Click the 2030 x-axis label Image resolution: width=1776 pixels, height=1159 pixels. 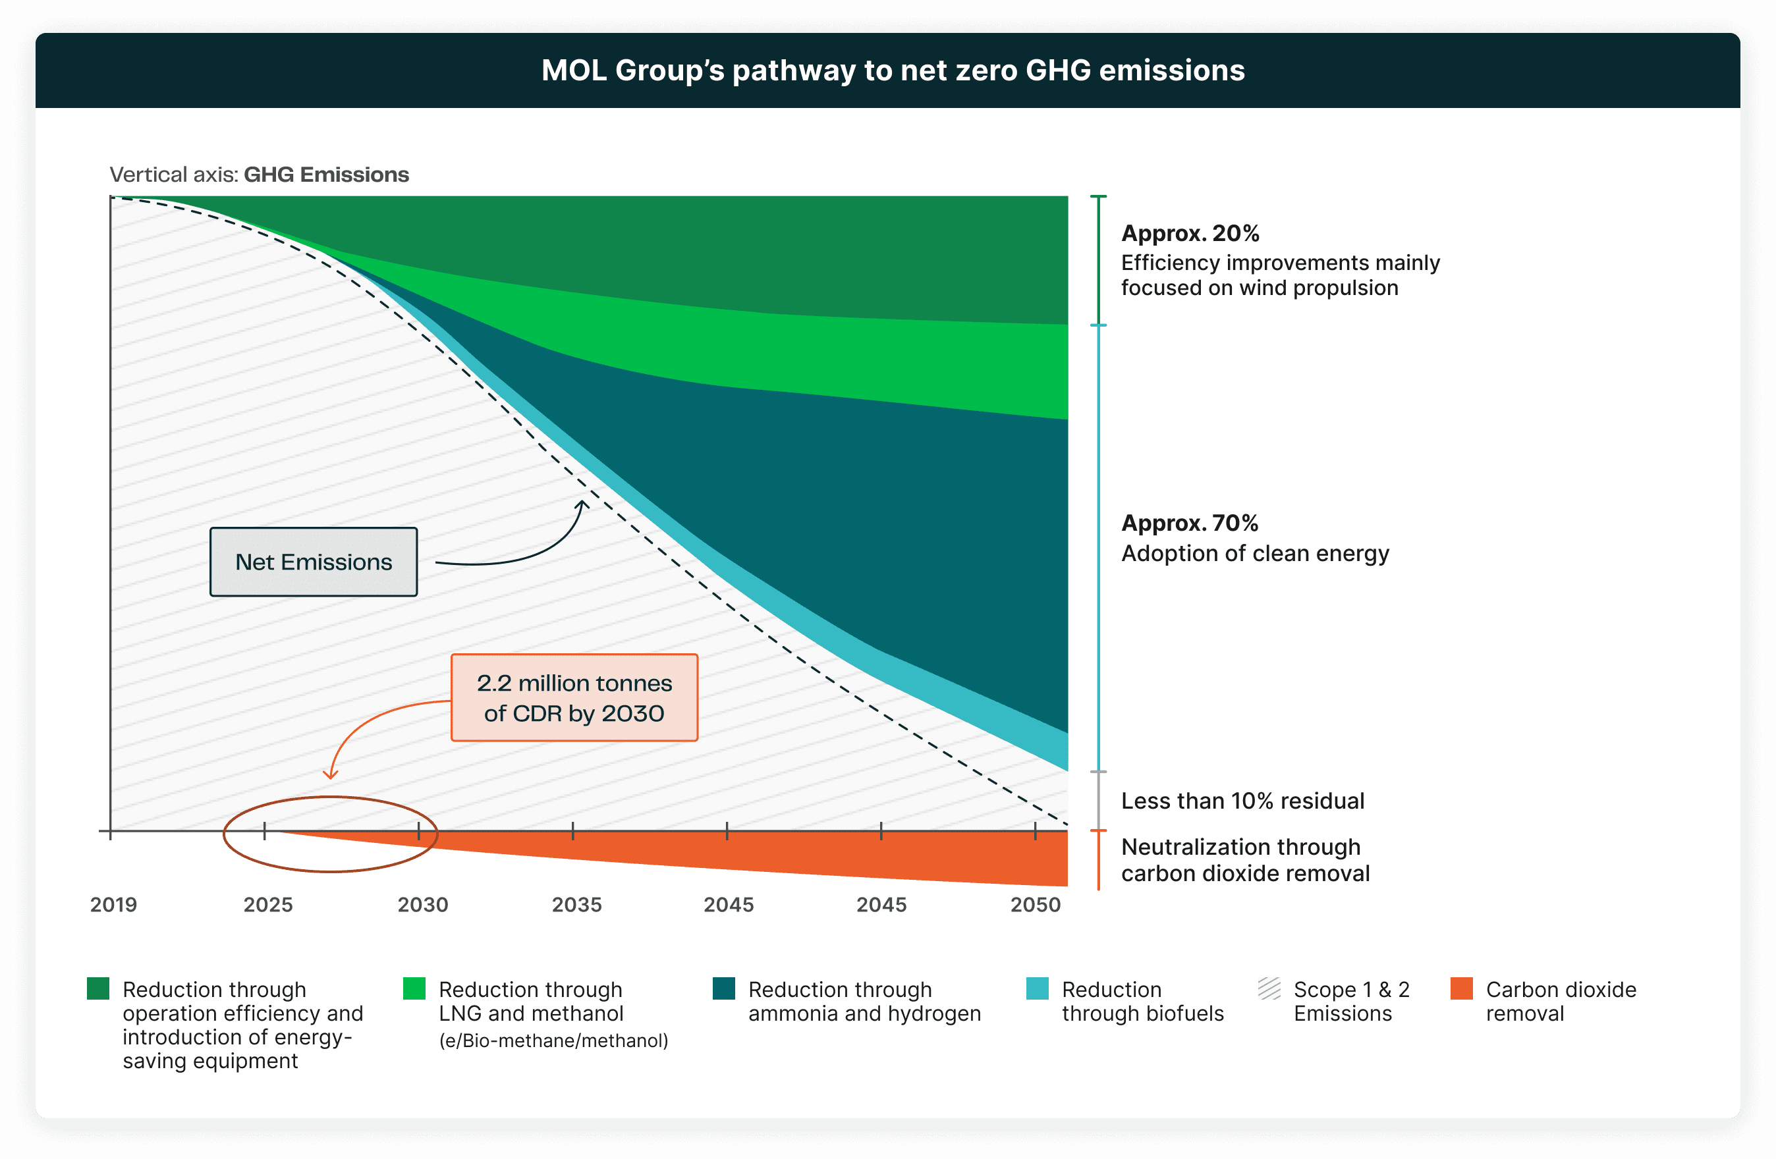click(422, 905)
